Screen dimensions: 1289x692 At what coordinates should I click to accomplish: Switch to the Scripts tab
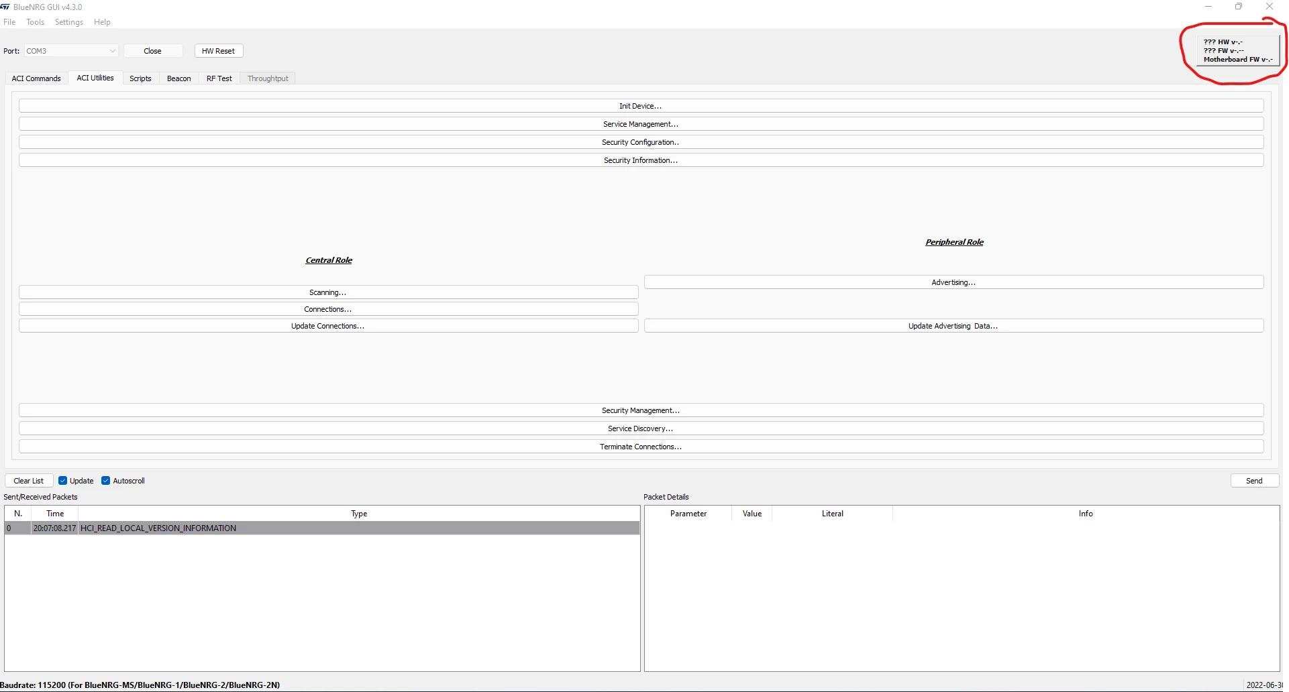coord(140,78)
